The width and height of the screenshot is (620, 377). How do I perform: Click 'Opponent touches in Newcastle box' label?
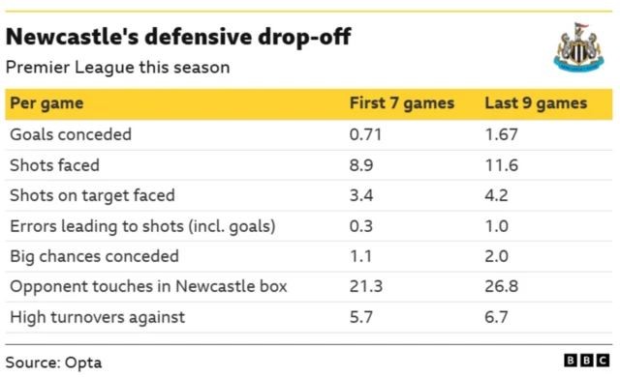pos(148,287)
